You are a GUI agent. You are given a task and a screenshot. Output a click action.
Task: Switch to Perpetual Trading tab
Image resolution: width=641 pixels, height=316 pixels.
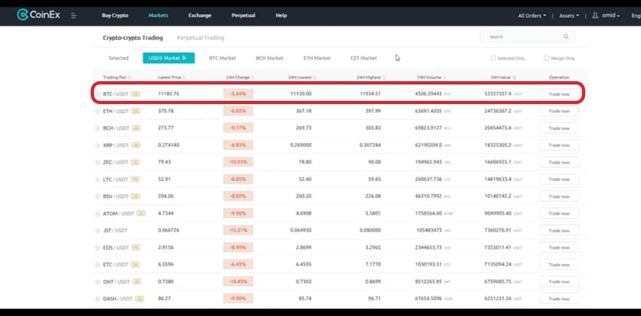pyautogui.click(x=201, y=37)
